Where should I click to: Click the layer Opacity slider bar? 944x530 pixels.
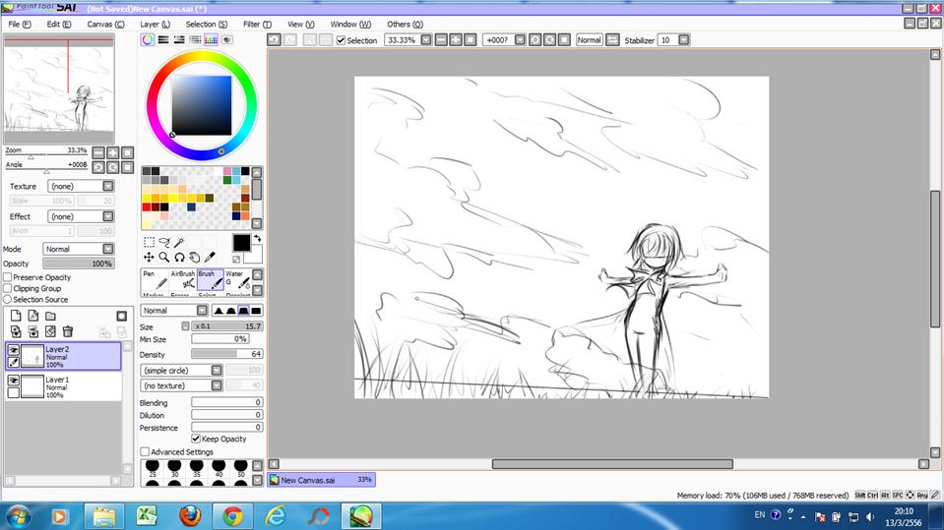tap(79, 264)
